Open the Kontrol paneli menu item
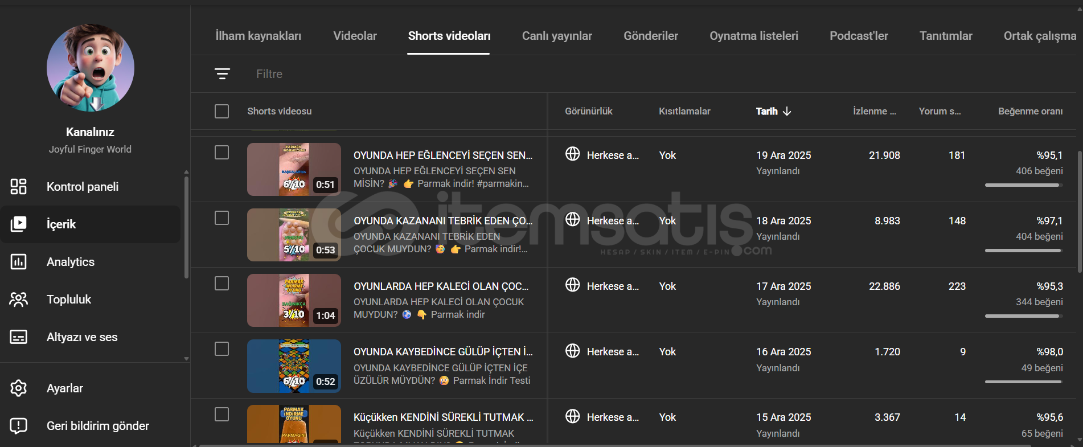The width and height of the screenshot is (1083, 447). [91, 186]
